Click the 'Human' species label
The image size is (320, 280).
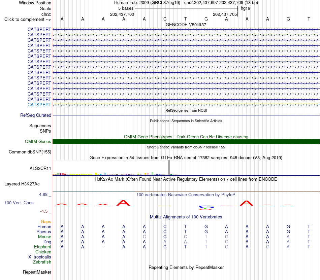44,227
